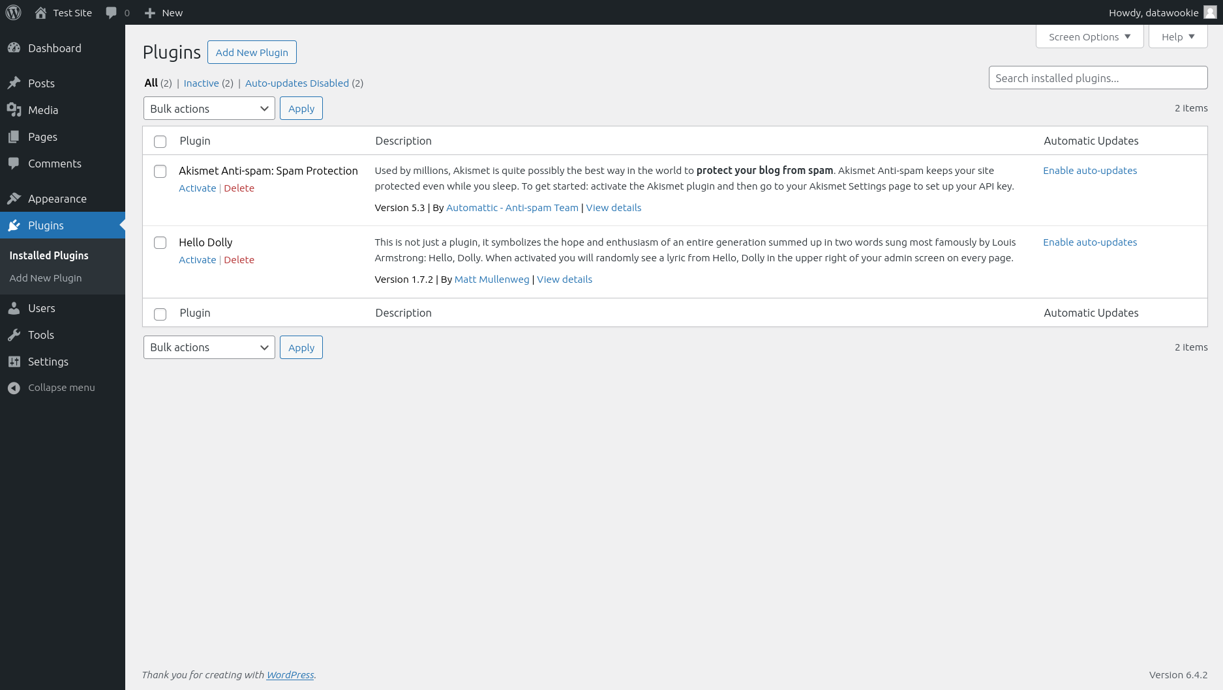Open Settings via its wrench-slider icon
The height and width of the screenshot is (690, 1223).
point(15,362)
